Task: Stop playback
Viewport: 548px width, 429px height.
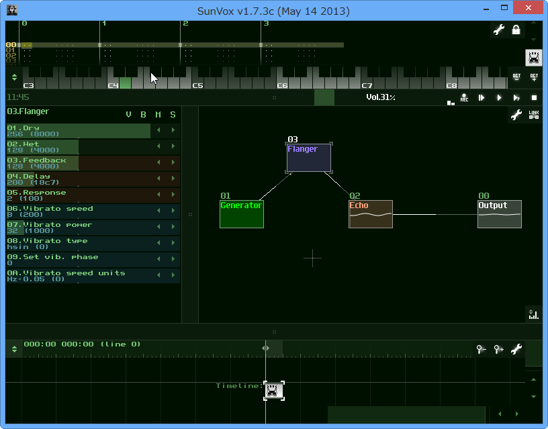Action: coord(534,97)
